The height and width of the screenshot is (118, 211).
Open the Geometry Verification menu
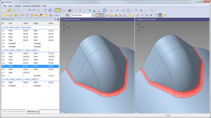(32, 6)
